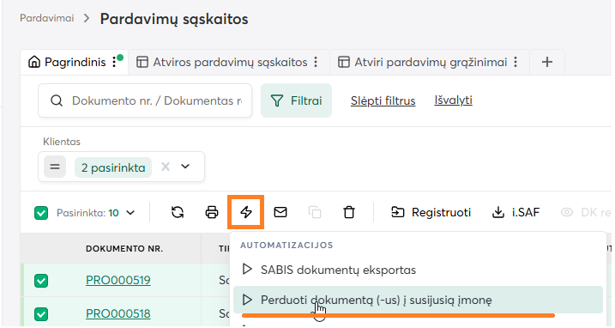The height and width of the screenshot is (328, 615).
Task: Click the Filtrai filter button
Action: (x=296, y=100)
